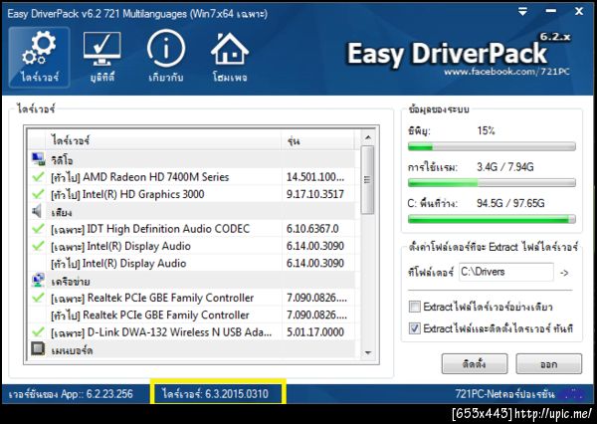597x424 pixels.
Task: Click the RAM usage progress bar
Action: pos(492,183)
